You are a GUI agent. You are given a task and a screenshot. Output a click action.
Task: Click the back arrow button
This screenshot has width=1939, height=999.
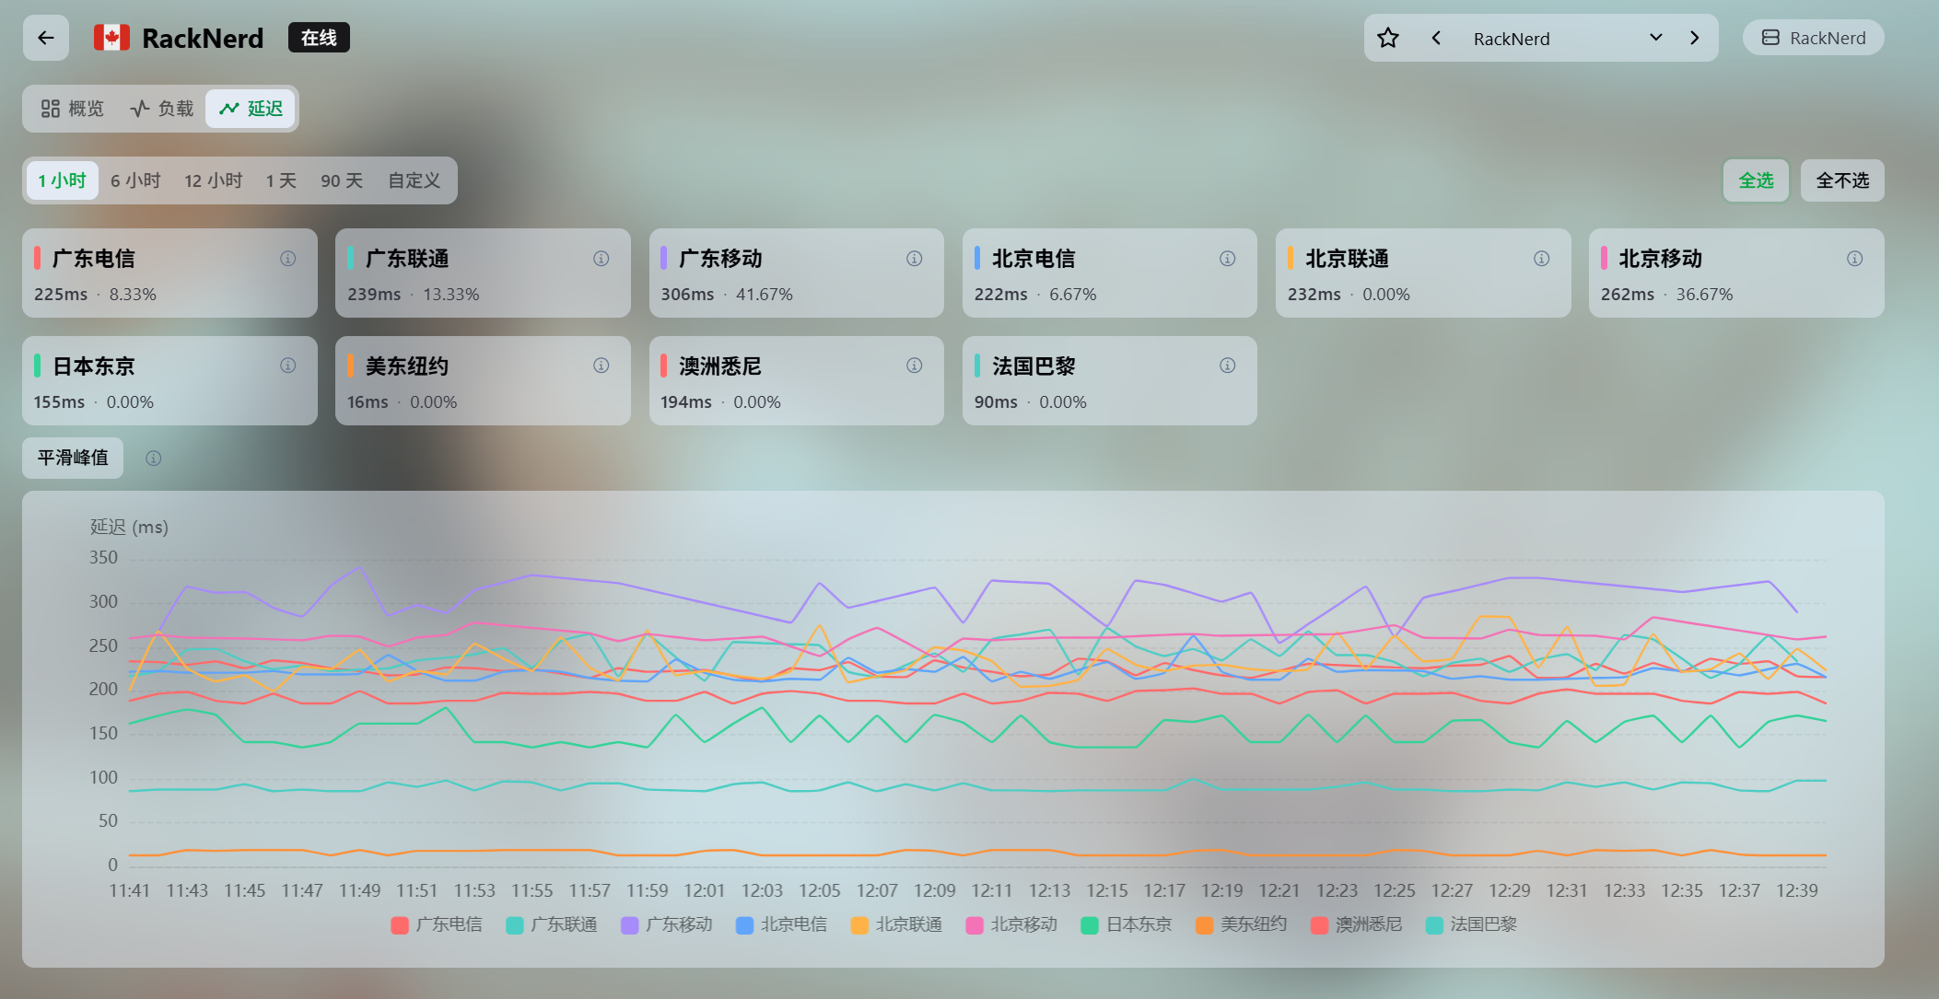tap(46, 38)
